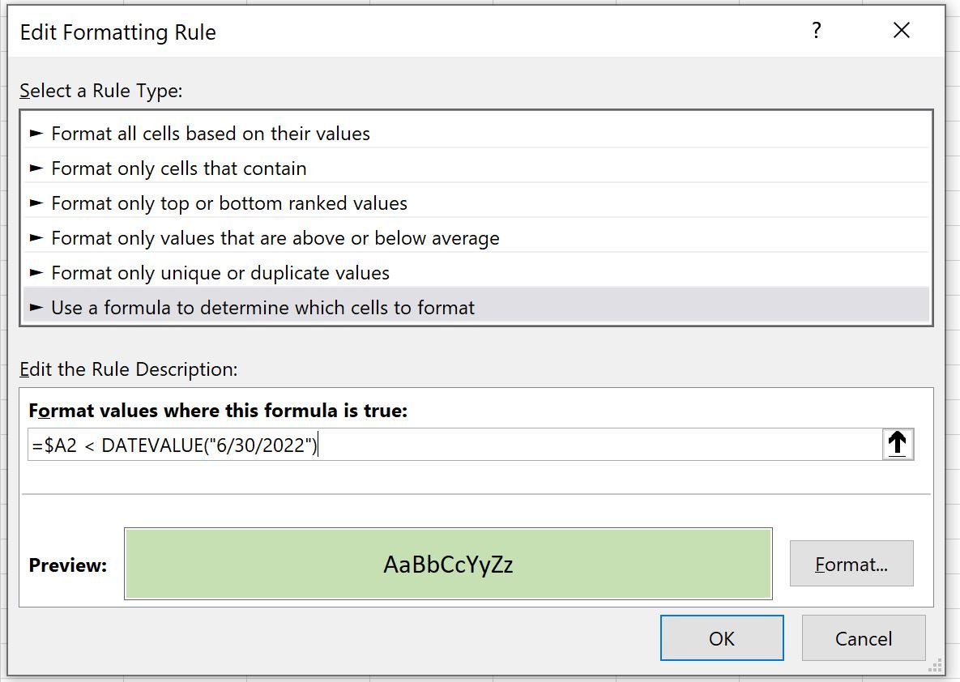Image resolution: width=960 pixels, height=682 pixels.
Task: Click inside the DATEVALUE formula input field
Action: pyautogui.click(x=455, y=445)
